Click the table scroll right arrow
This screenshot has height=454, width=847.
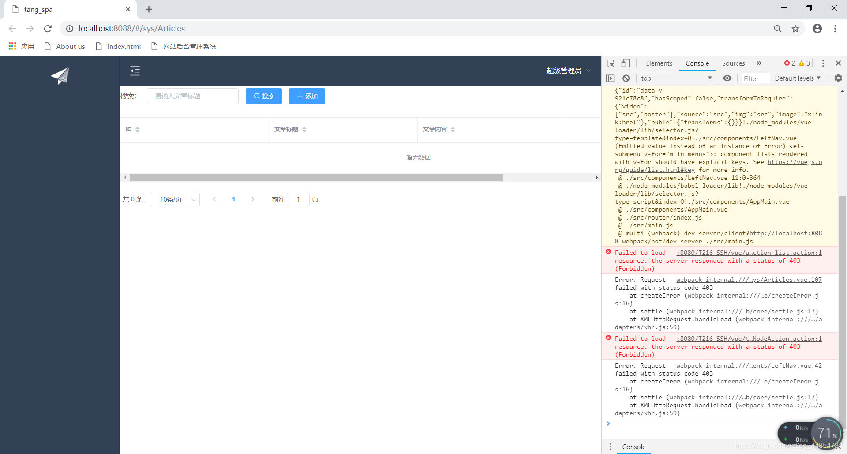point(596,177)
